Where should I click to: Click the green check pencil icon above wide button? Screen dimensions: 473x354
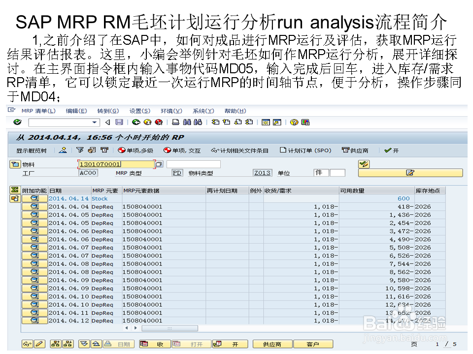click(364, 164)
